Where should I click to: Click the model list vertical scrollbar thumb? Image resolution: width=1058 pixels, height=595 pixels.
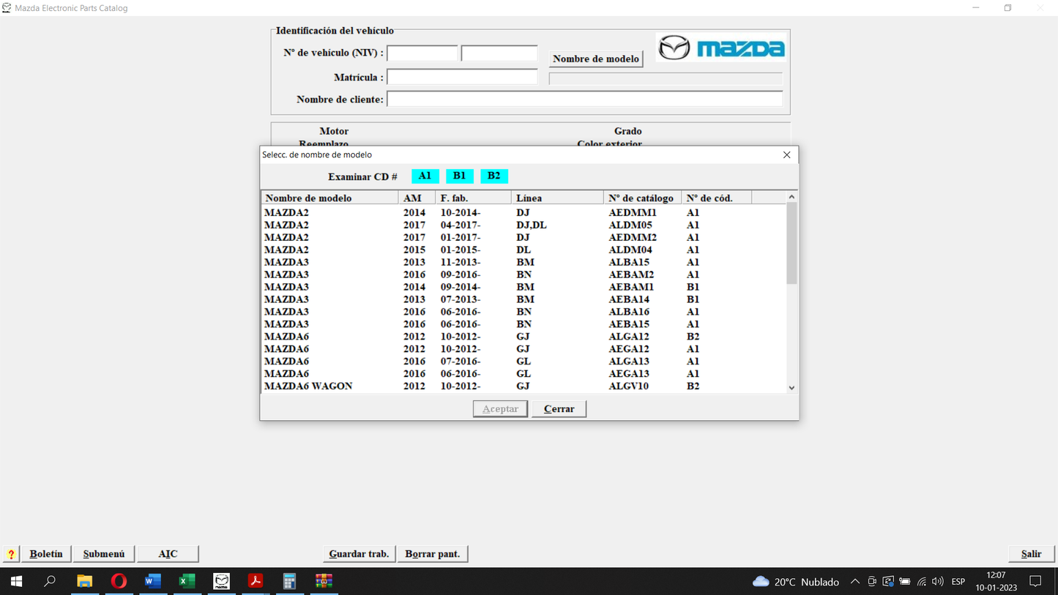click(x=791, y=244)
